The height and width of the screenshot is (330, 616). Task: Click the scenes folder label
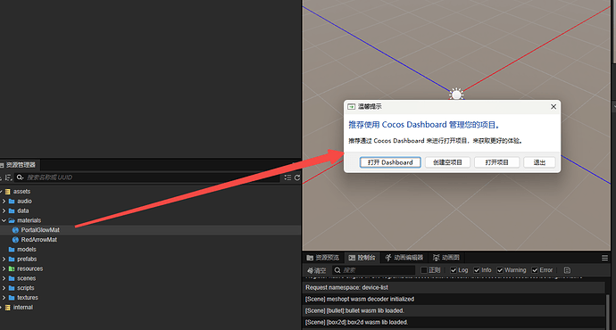[x=26, y=278]
